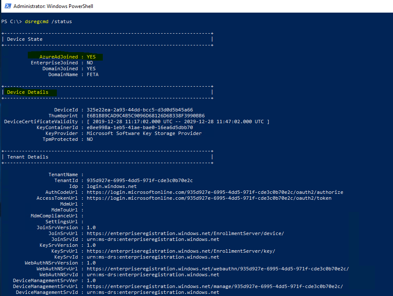Click the TenantId value 935d927e-6995
The width and height of the screenshot is (393, 296).
coord(139,181)
